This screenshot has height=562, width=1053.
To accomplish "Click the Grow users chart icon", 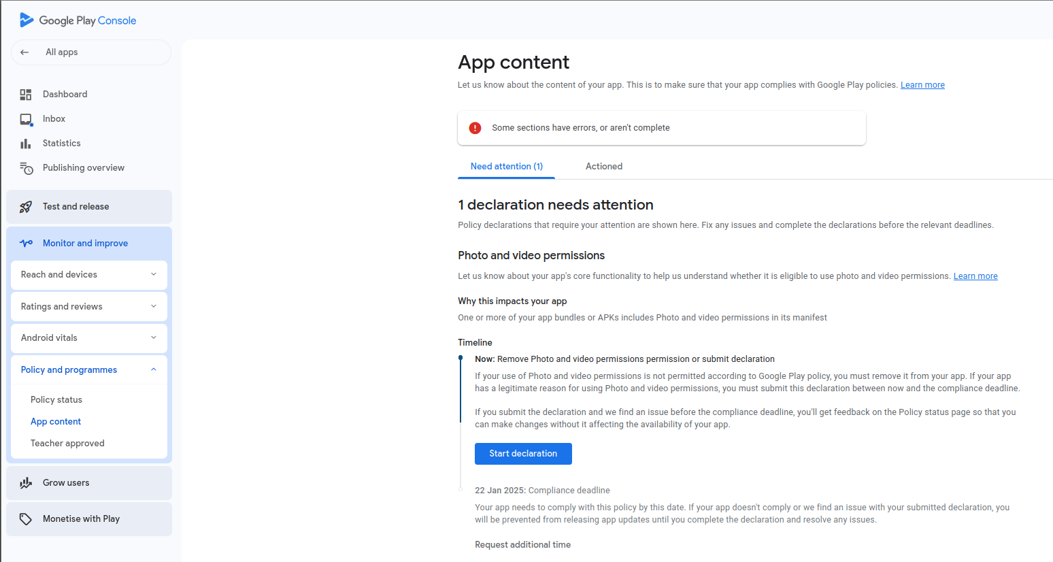I will 26,483.
